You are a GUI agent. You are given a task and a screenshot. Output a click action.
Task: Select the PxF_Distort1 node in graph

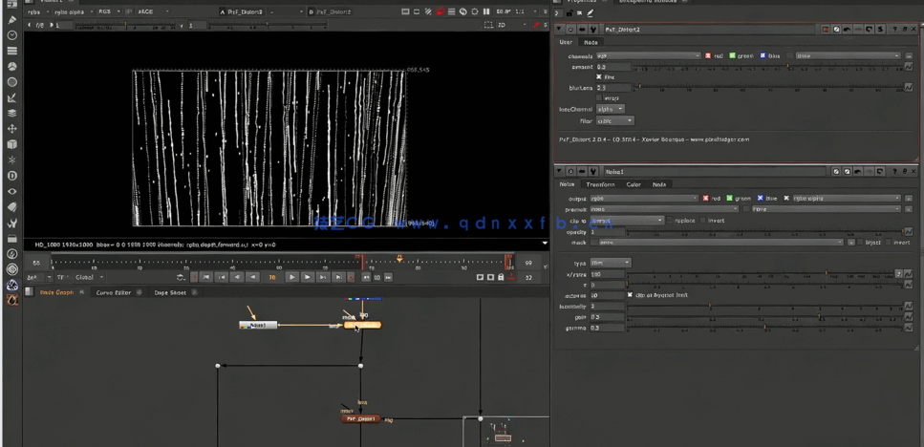click(361, 418)
